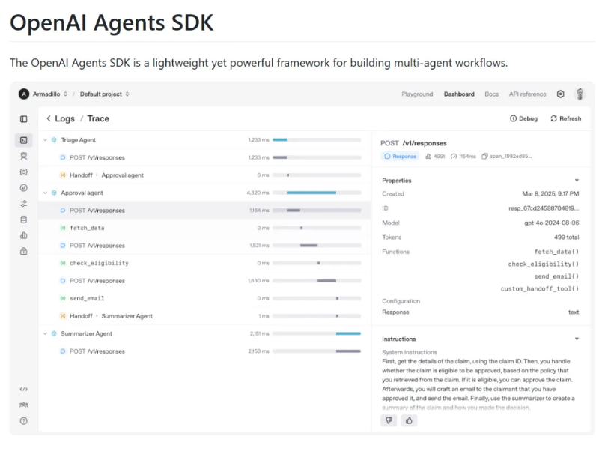Select the 2,150 ms POST /v1/responses row
Screen dimensions: 596x451
pyautogui.click(x=205, y=351)
